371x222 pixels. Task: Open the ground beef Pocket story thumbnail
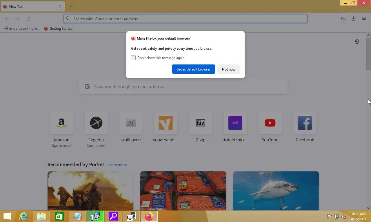click(183, 191)
